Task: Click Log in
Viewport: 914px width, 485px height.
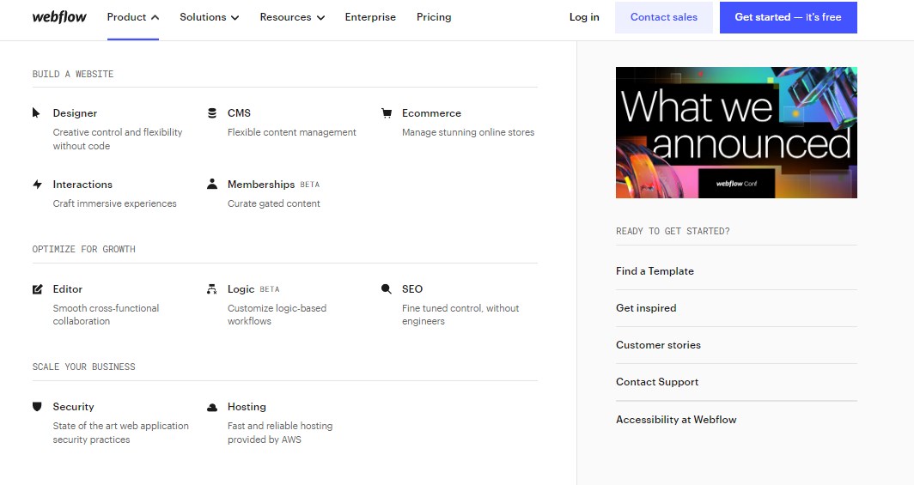Action: (x=584, y=17)
